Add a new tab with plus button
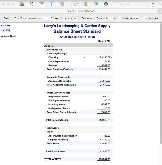 [159, 11]
